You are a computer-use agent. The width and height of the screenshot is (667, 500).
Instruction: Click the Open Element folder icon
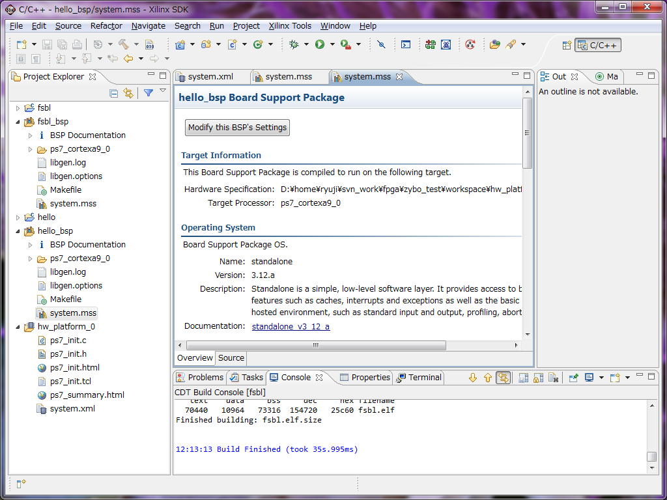pos(495,44)
